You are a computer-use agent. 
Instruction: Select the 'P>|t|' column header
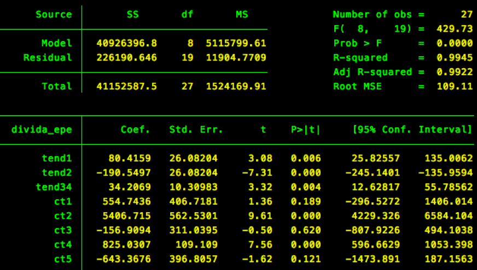click(x=306, y=129)
